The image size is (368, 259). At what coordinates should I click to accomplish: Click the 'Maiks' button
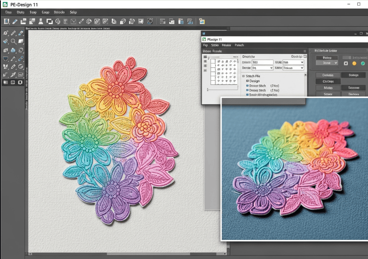pyautogui.click(x=328, y=87)
